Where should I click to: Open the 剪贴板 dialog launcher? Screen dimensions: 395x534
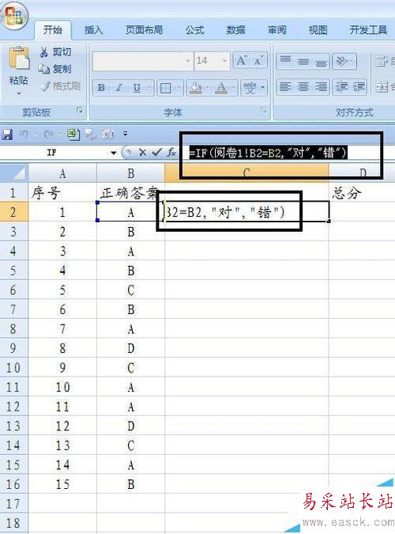click(79, 110)
